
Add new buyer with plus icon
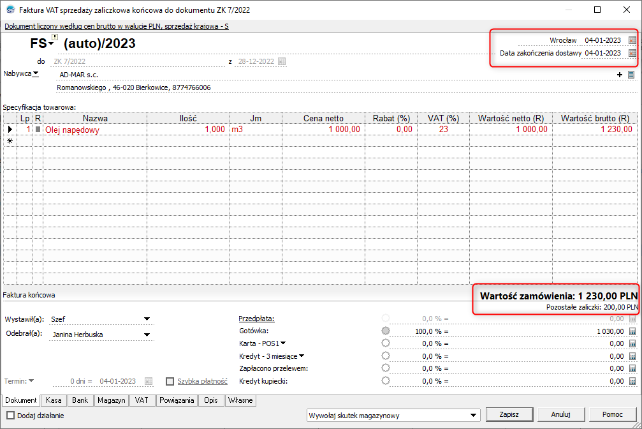pyautogui.click(x=620, y=75)
